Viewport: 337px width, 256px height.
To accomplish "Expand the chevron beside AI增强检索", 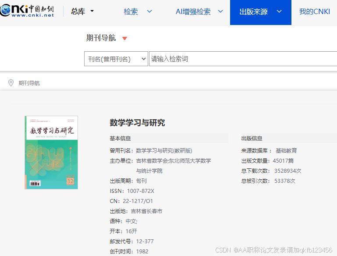I will point(220,11).
